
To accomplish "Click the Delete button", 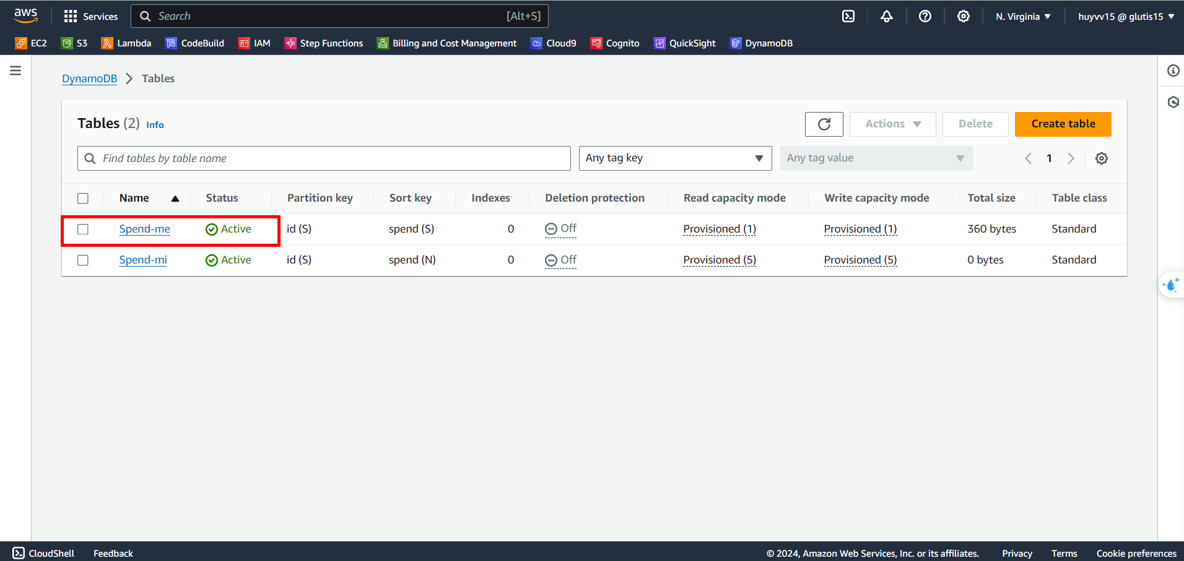I will point(975,124).
